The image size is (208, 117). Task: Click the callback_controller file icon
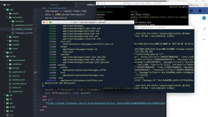tap(13, 29)
